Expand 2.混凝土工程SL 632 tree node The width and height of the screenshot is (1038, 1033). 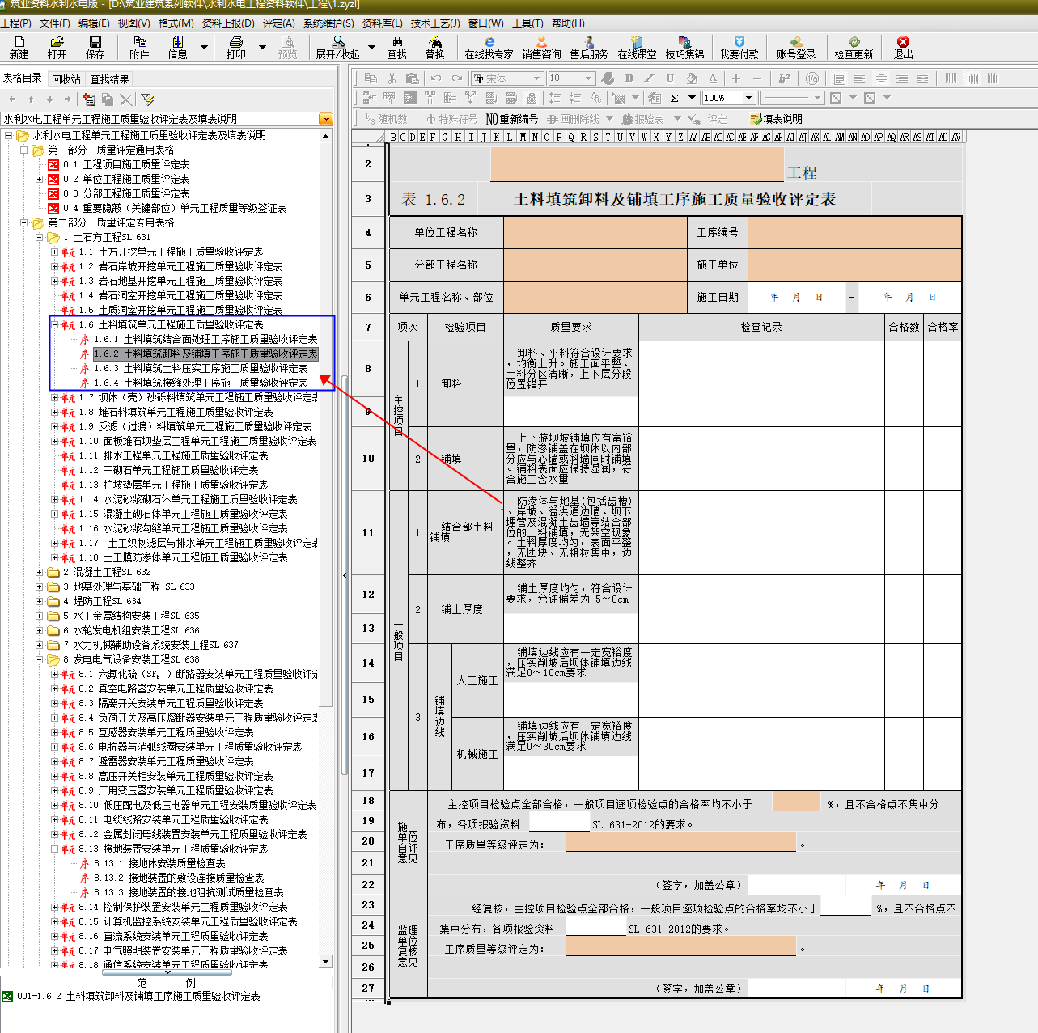(39, 572)
